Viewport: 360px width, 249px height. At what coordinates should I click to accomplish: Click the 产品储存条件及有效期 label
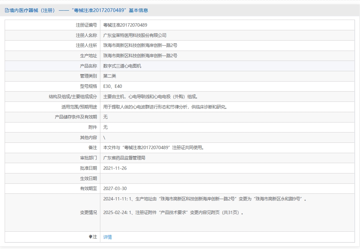[x=76, y=117]
